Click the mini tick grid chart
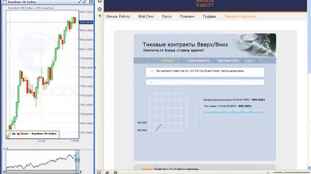The image size is (311, 174). click(168, 112)
